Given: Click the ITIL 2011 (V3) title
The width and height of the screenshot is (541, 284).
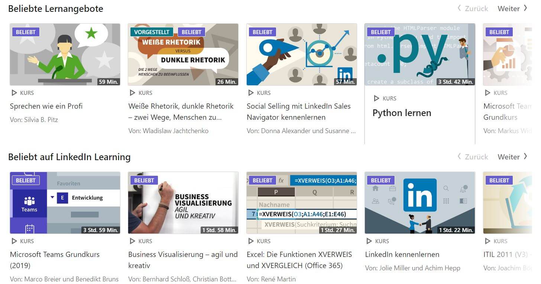Looking at the screenshot, I should (x=508, y=254).
